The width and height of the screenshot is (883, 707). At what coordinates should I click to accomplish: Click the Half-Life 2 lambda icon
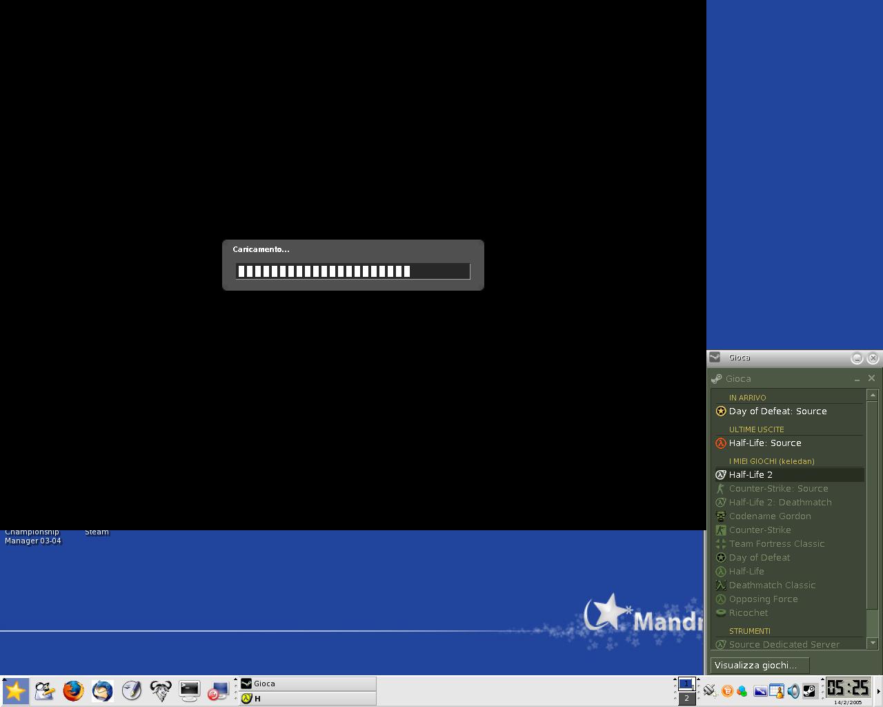pos(721,474)
